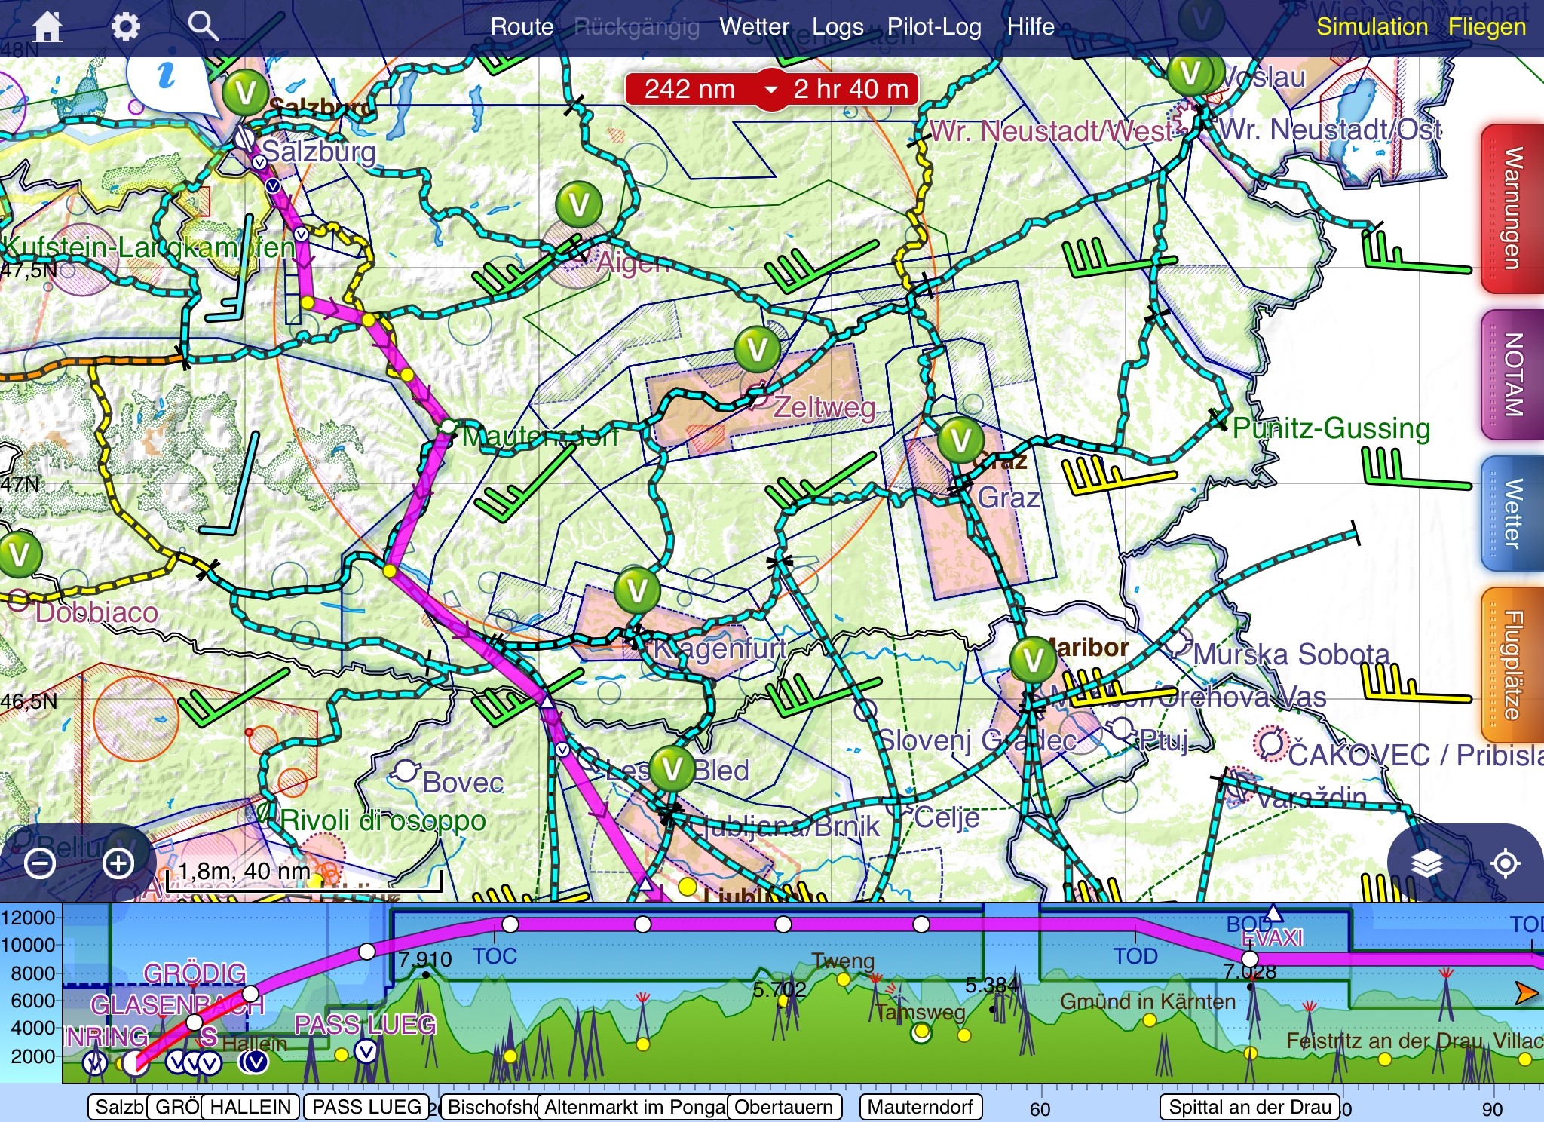The height and width of the screenshot is (1122, 1544).
Task: Select VFR marker at Salzburg
Action: pos(245,93)
